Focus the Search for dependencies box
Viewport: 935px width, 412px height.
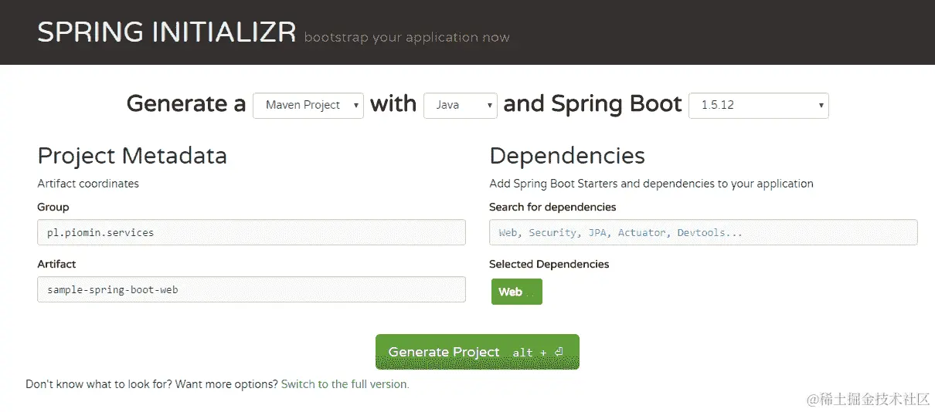pyautogui.click(x=703, y=232)
